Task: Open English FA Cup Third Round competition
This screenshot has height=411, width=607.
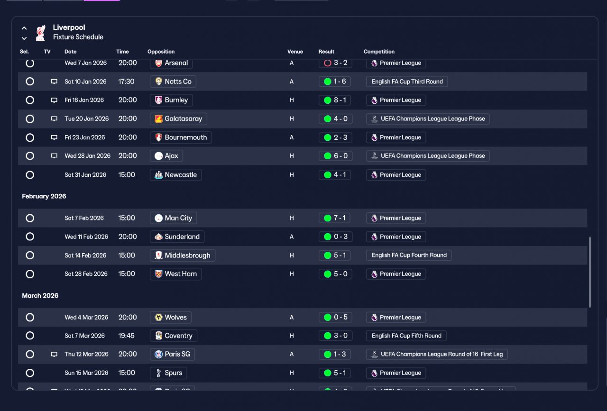Action: pyautogui.click(x=407, y=82)
